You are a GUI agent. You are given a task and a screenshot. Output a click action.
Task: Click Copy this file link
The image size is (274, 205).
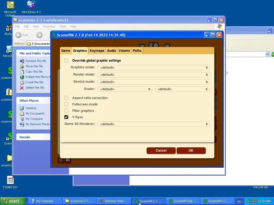coord(34,72)
